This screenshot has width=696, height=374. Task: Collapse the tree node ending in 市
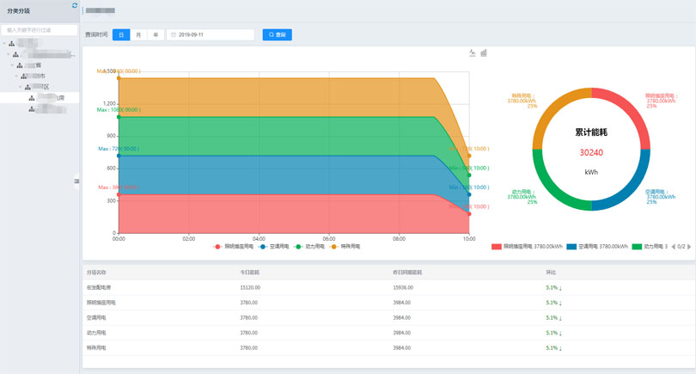tap(16, 77)
